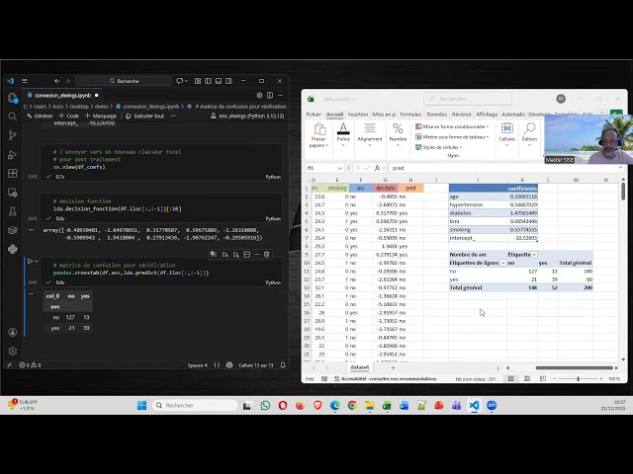Screen dimensions: 633x474
Task: Open notebook settings gear in editor title
Action: coord(259,95)
